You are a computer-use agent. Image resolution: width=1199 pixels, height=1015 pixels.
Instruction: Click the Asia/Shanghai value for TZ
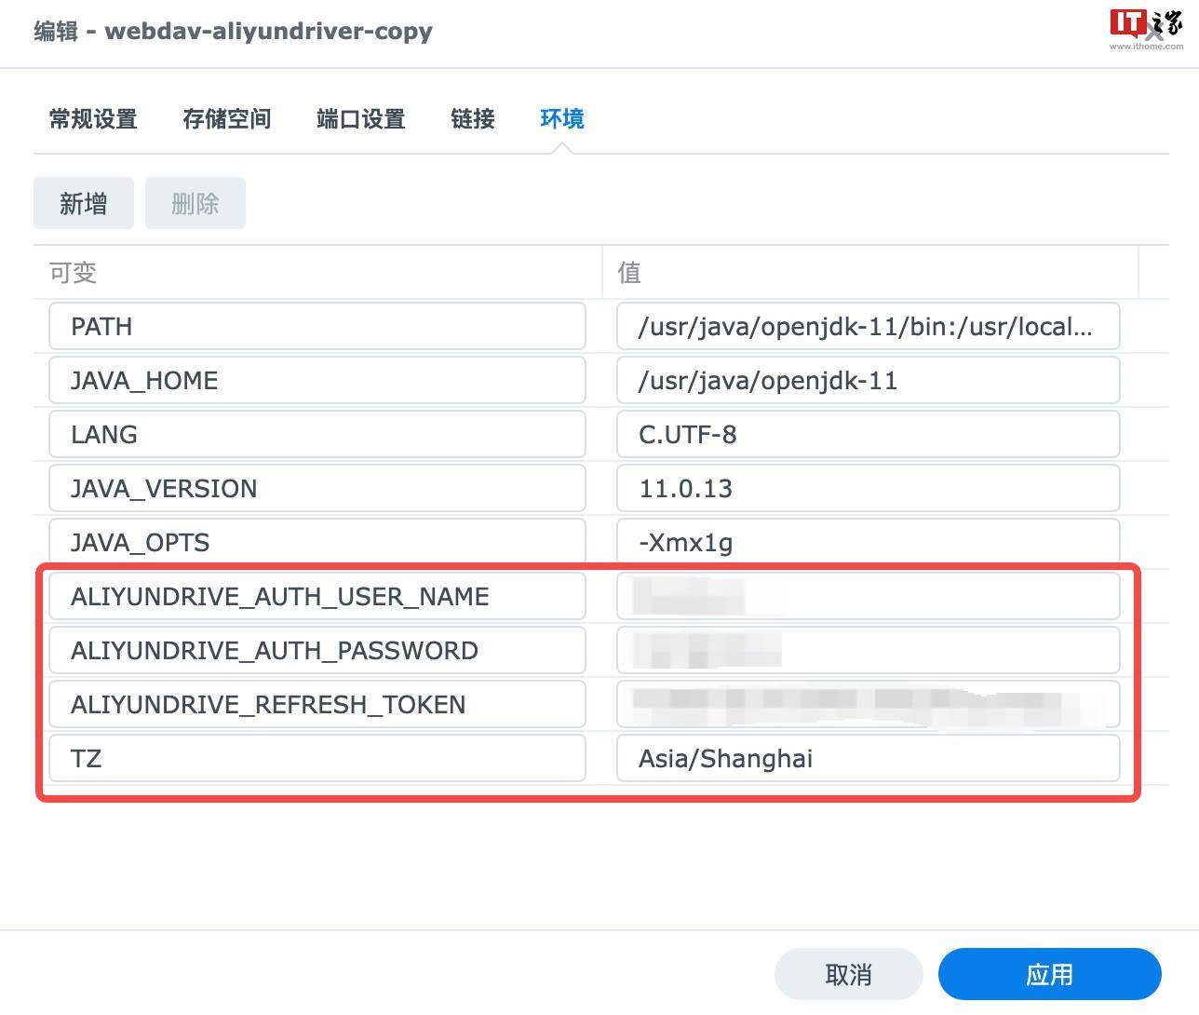[868, 758]
